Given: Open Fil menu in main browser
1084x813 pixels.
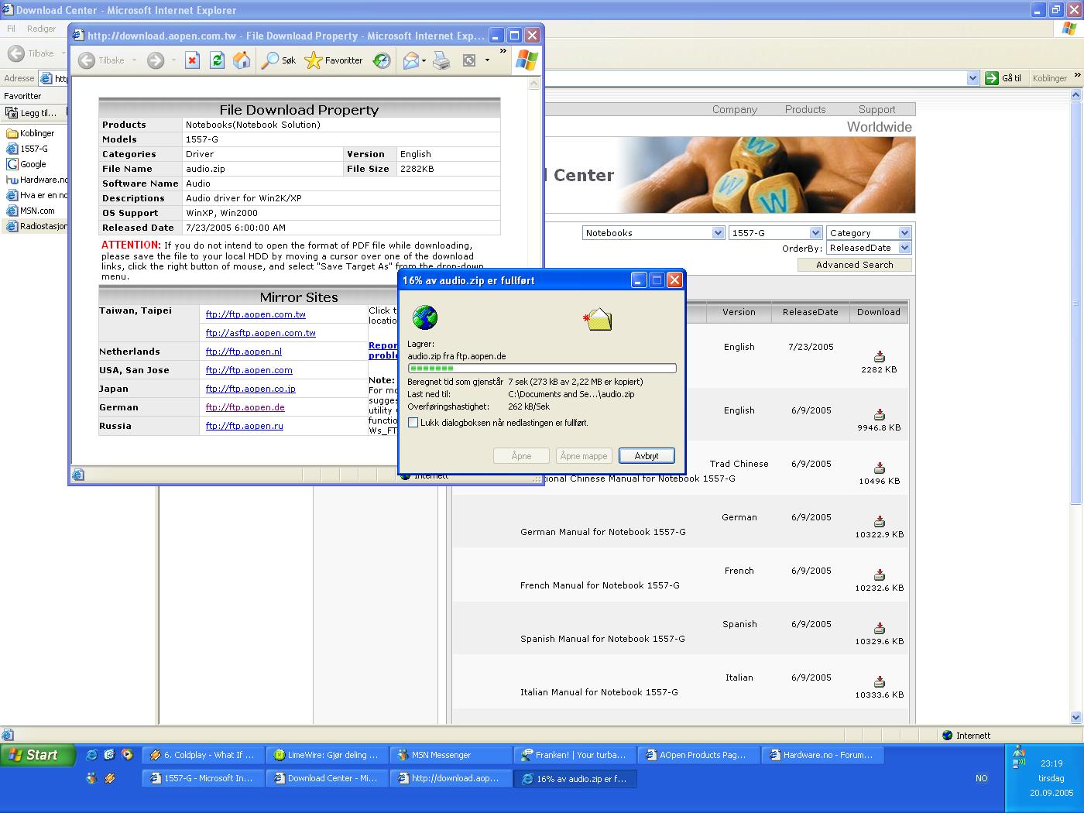Looking at the screenshot, I should click(11, 29).
